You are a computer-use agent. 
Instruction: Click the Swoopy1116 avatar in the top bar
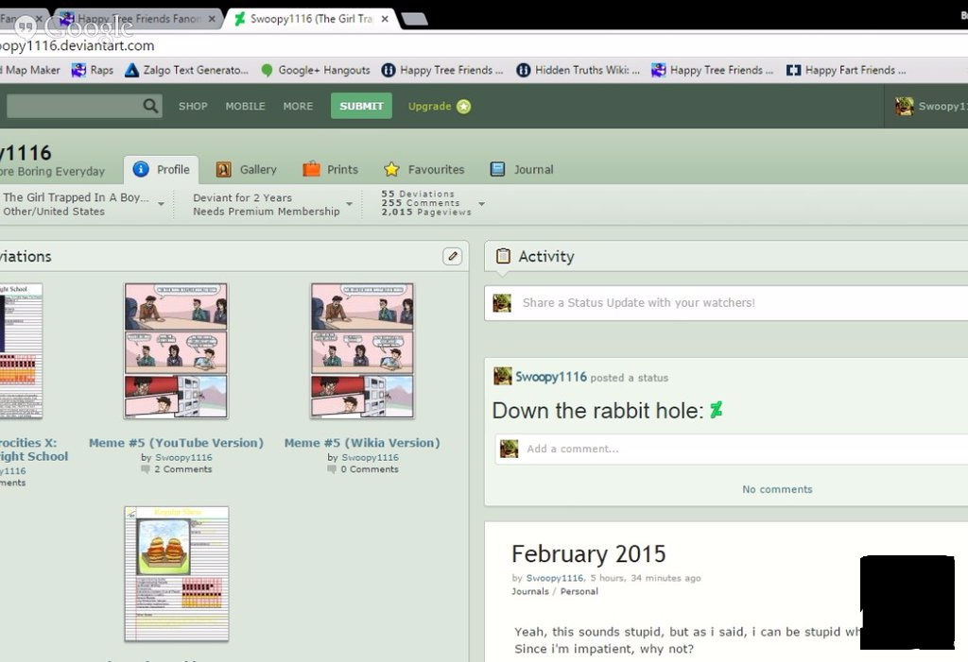point(905,106)
